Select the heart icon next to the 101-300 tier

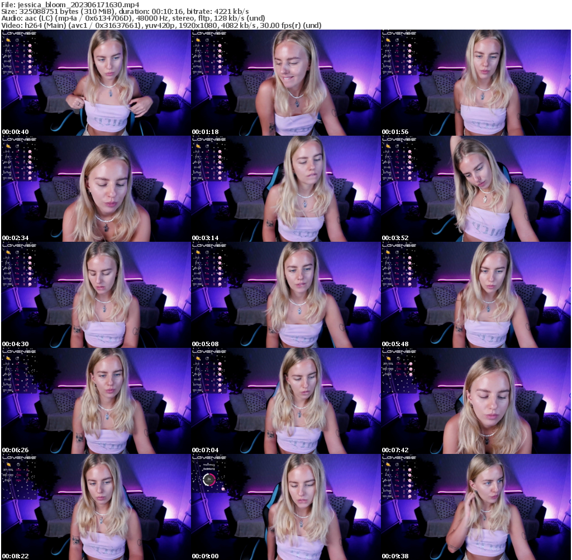point(30,72)
